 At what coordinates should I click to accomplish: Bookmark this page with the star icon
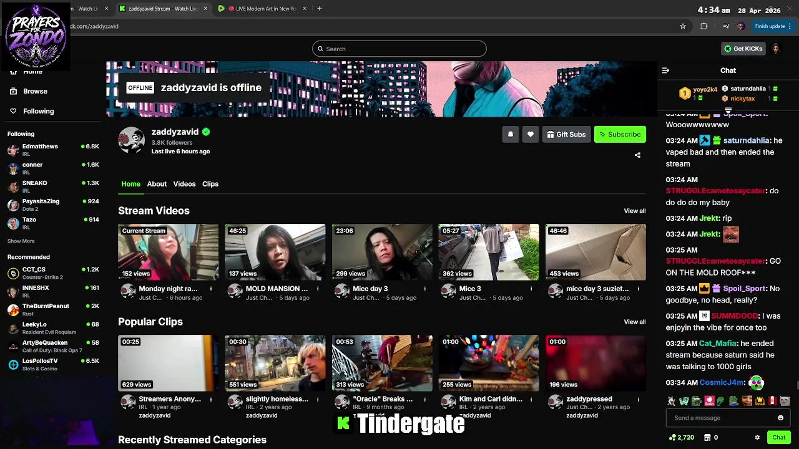click(x=683, y=26)
